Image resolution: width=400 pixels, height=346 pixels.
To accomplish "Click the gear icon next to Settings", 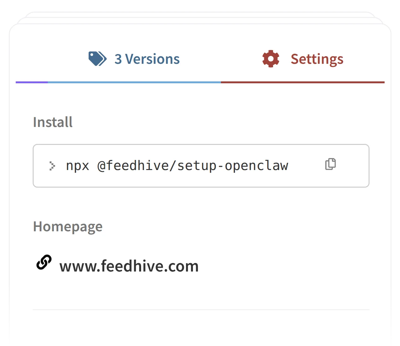I will [x=271, y=58].
